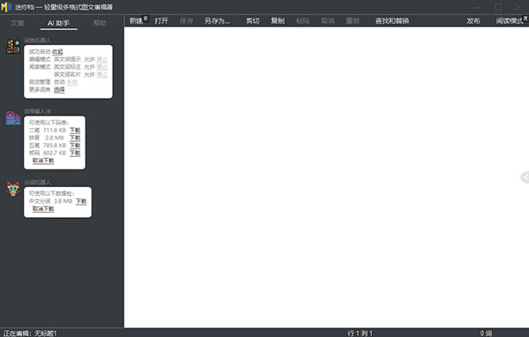This screenshot has width=529, height=337.
Task: Click 查找和替换 in the toolbar
Action: (392, 21)
